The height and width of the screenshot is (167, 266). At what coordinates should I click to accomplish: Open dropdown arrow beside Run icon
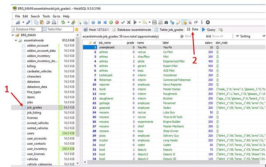140,22
